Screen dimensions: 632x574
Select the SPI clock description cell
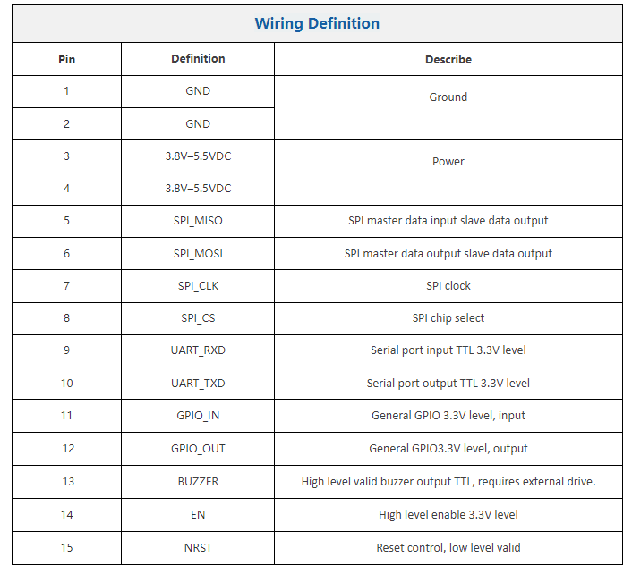coord(448,286)
